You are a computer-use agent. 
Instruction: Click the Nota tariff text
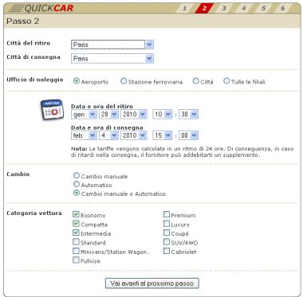pos(183,152)
